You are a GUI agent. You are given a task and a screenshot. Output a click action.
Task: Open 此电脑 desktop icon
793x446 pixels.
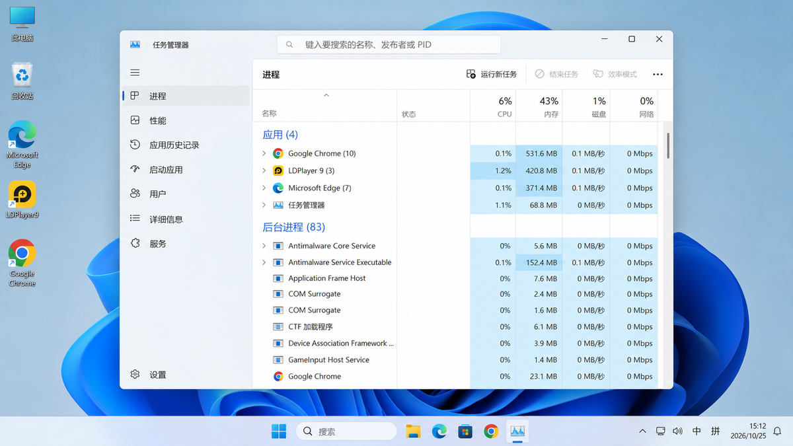(22, 24)
